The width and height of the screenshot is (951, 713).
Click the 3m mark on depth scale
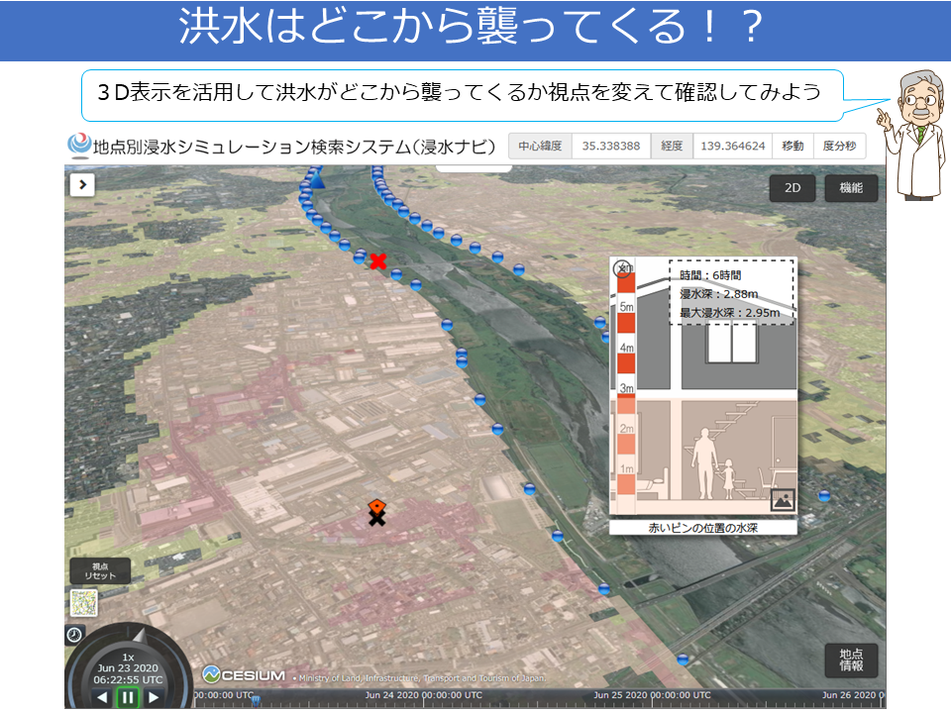[x=626, y=388]
